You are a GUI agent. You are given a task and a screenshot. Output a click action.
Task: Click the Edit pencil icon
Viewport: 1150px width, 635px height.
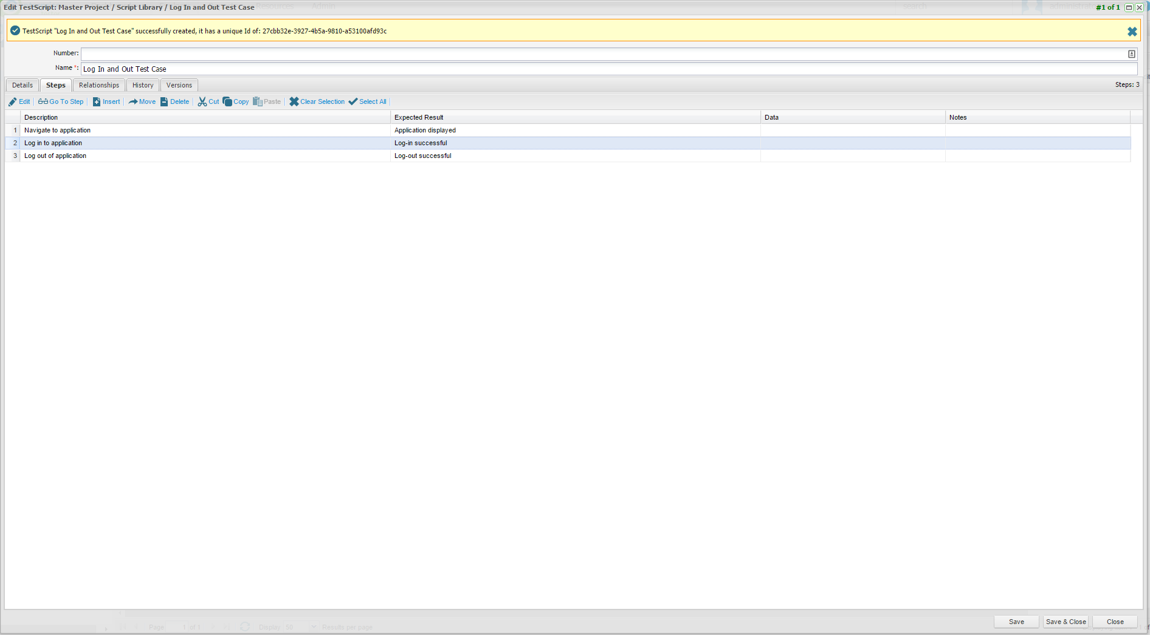[13, 102]
